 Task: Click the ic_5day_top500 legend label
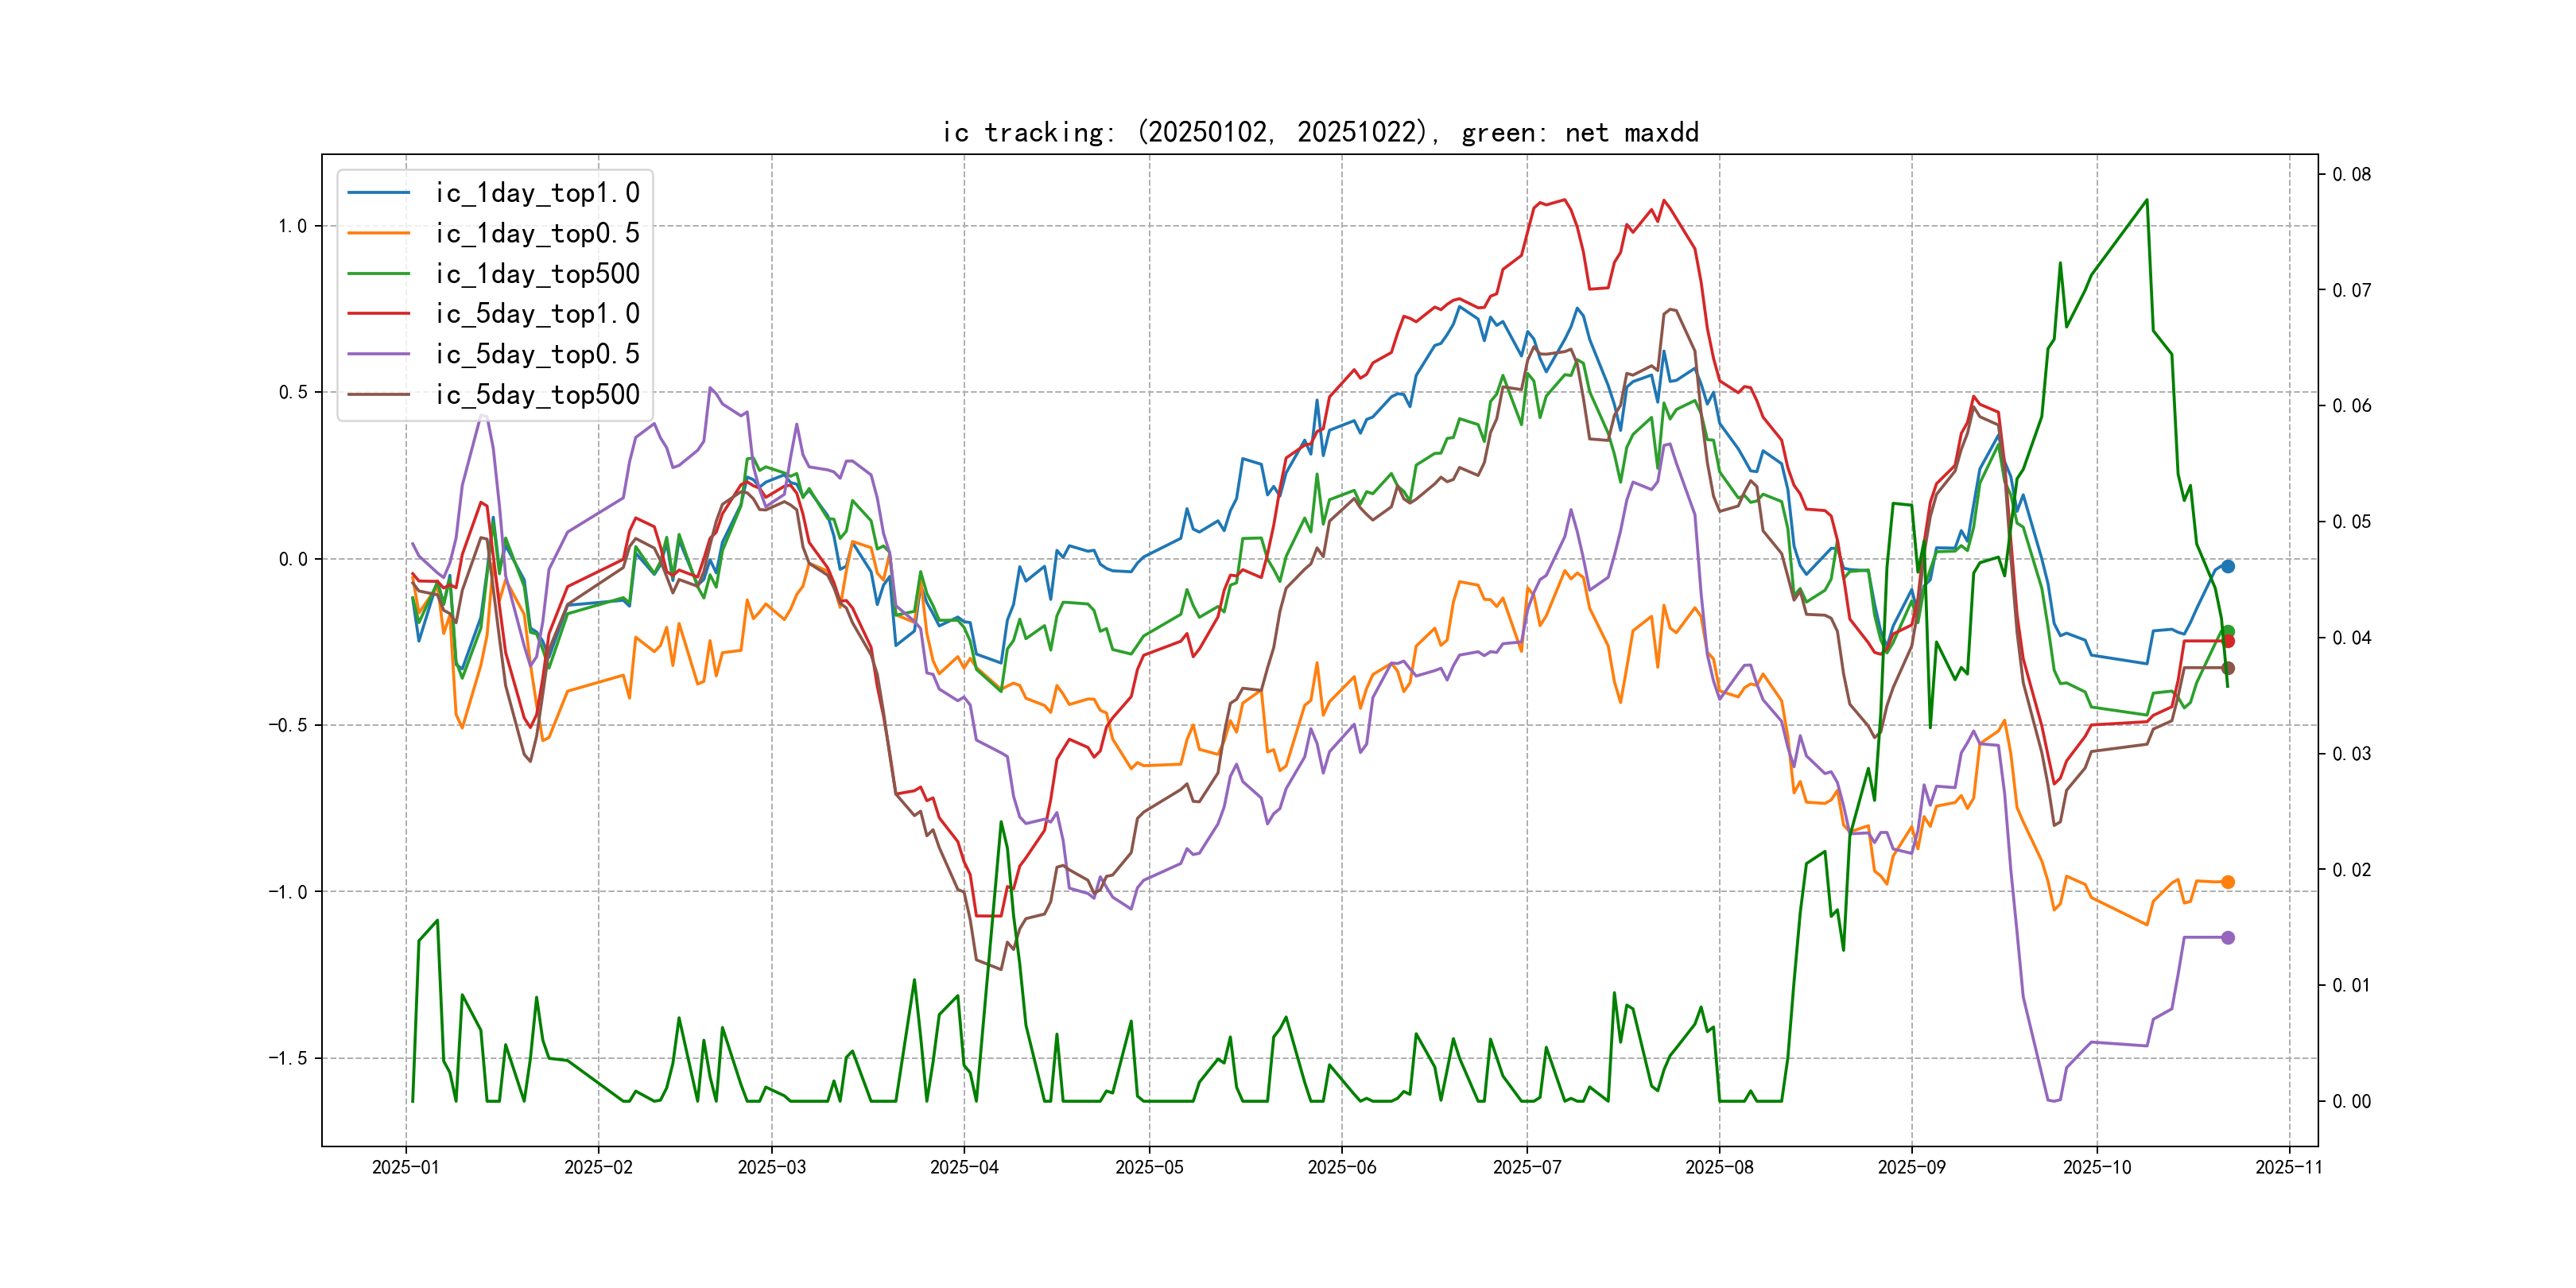click(x=537, y=395)
